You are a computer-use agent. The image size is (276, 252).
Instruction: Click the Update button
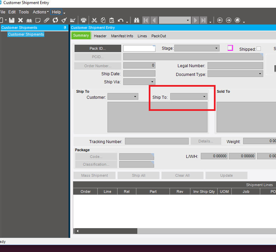pos(226,175)
